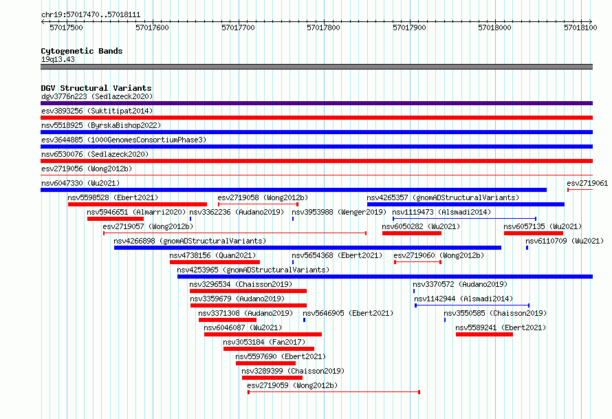Click the chr19:57017470..57018111 region label

click(91, 15)
